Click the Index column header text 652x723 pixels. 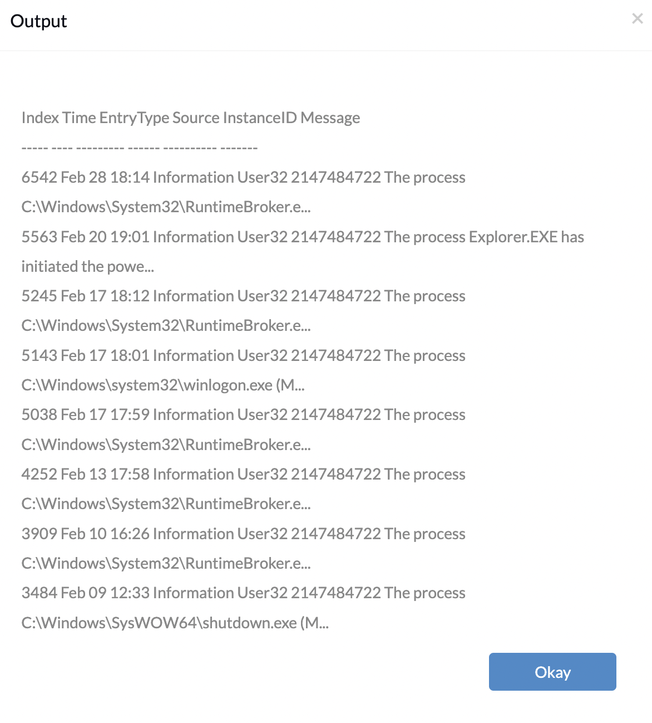pos(39,118)
